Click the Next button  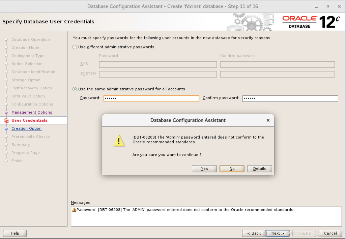(x=278, y=233)
